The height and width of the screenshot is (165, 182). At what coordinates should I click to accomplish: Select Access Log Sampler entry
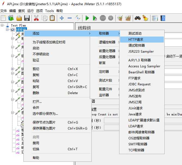click(x=142, y=66)
